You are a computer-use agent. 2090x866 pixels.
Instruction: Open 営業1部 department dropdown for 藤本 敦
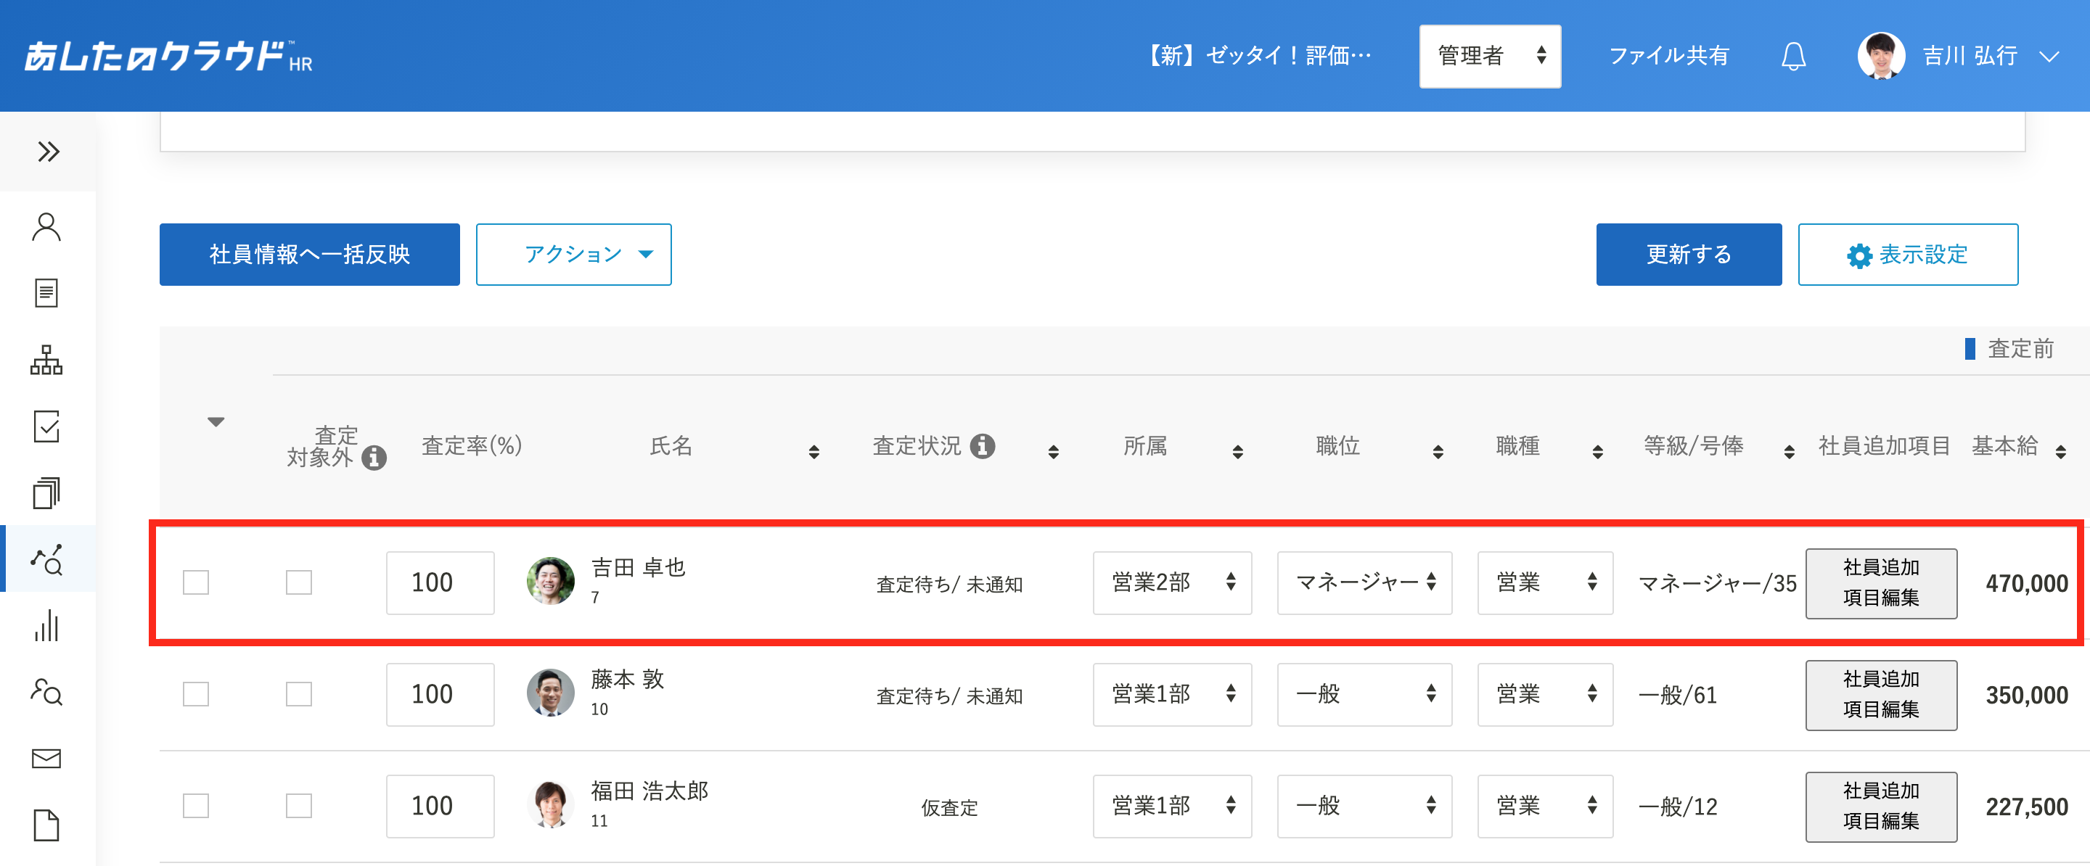point(1171,695)
